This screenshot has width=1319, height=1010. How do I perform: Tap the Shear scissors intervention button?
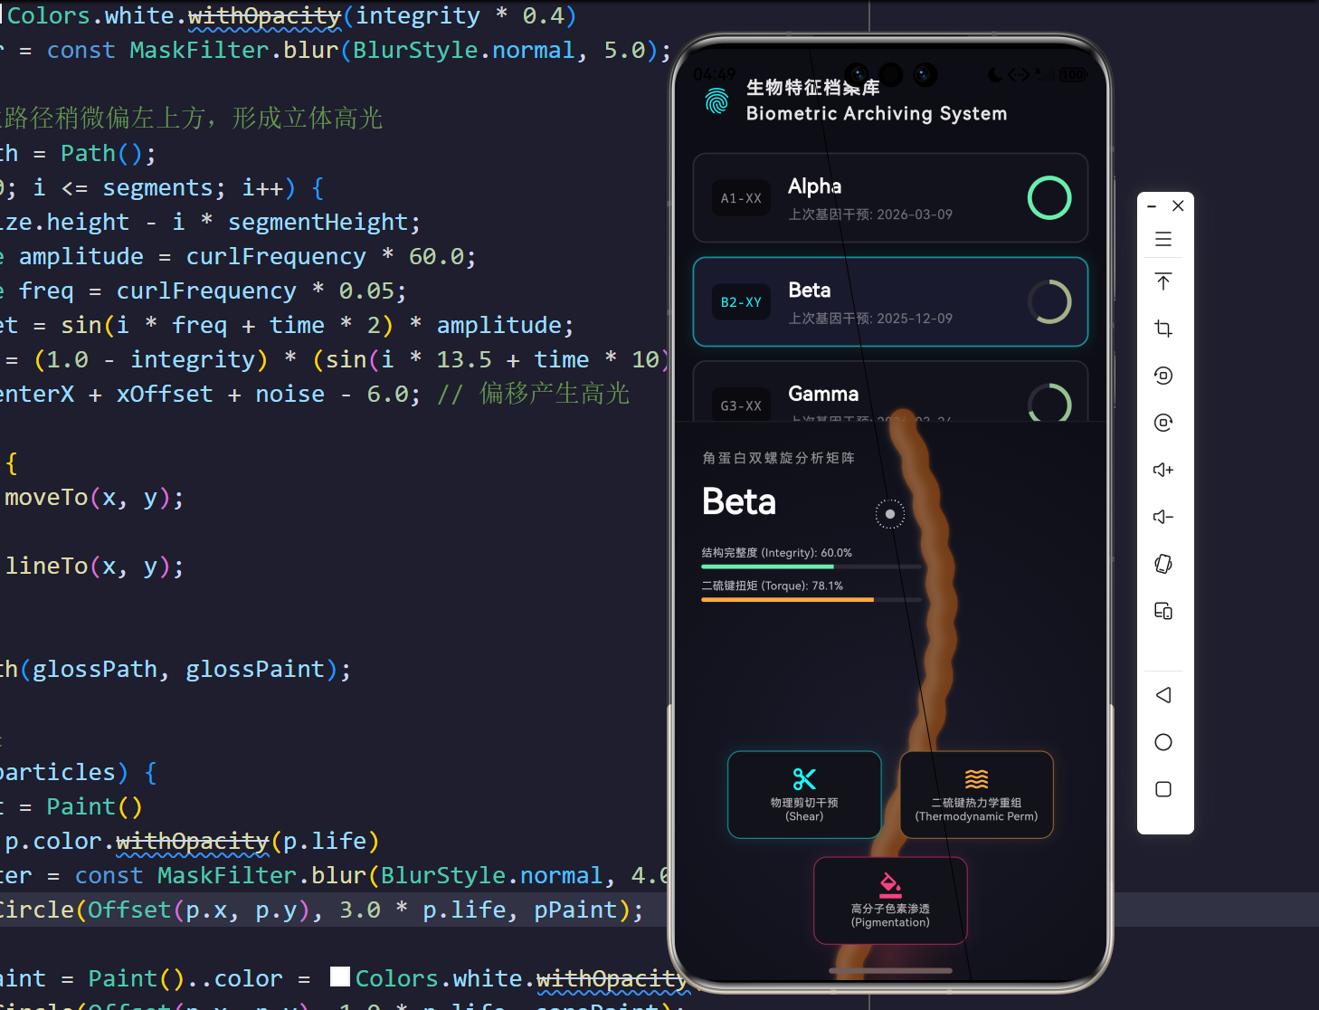point(804,795)
